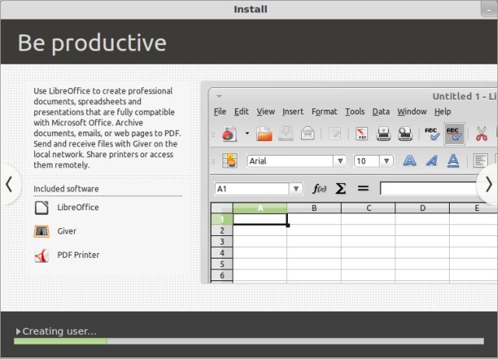Open the Arial font name dropdown

340,161
